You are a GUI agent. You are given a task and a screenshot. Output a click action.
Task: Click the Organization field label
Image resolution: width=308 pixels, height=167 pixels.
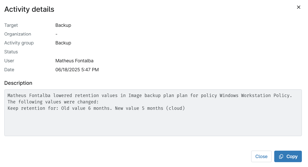click(x=18, y=34)
